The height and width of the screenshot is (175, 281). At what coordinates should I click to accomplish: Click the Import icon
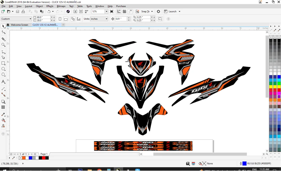click(75, 11)
